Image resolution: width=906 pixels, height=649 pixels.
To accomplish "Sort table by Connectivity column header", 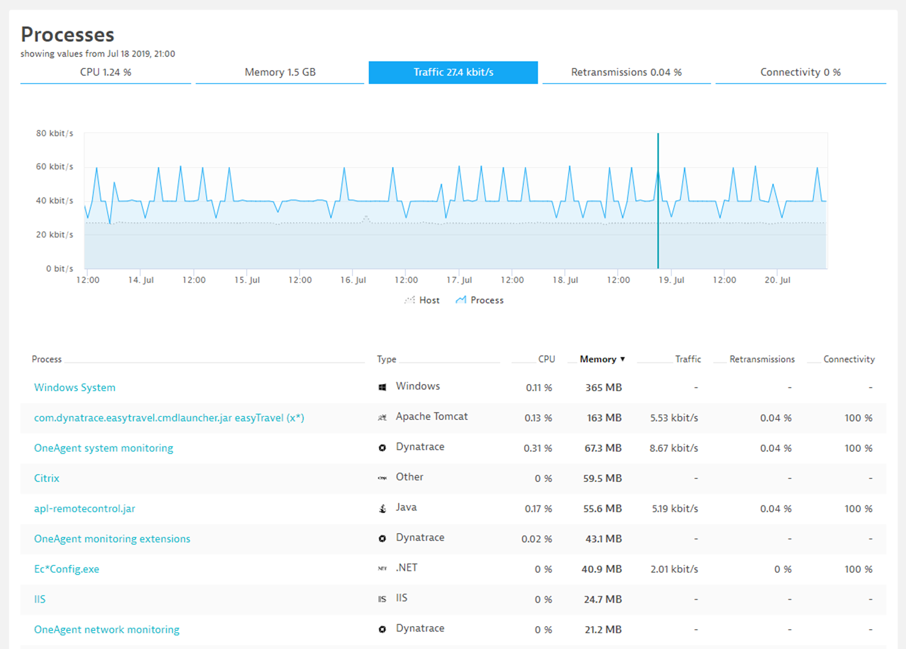I will [849, 359].
